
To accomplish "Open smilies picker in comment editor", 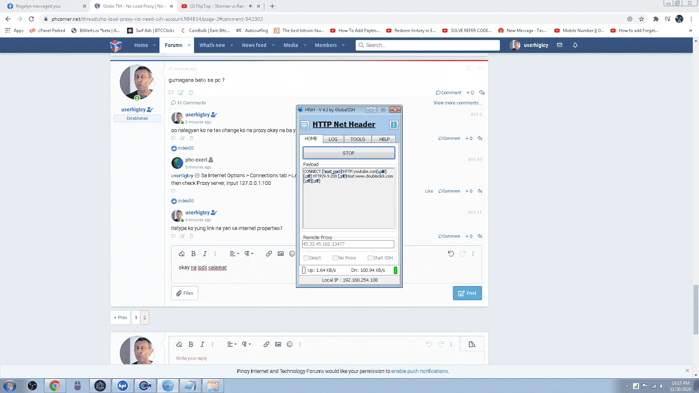I will [292, 254].
